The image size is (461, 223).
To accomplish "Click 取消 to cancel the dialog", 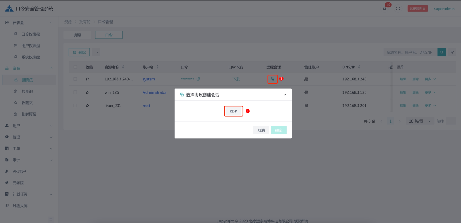I will (261, 130).
